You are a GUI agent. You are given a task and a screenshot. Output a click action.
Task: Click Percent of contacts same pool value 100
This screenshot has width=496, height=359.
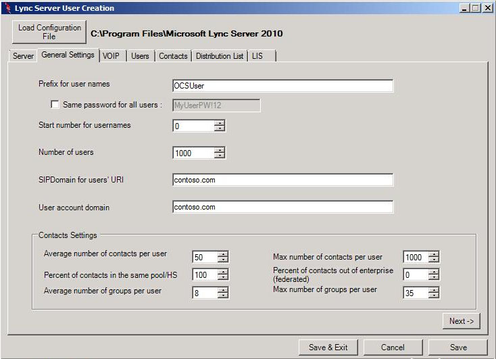tap(205, 274)
